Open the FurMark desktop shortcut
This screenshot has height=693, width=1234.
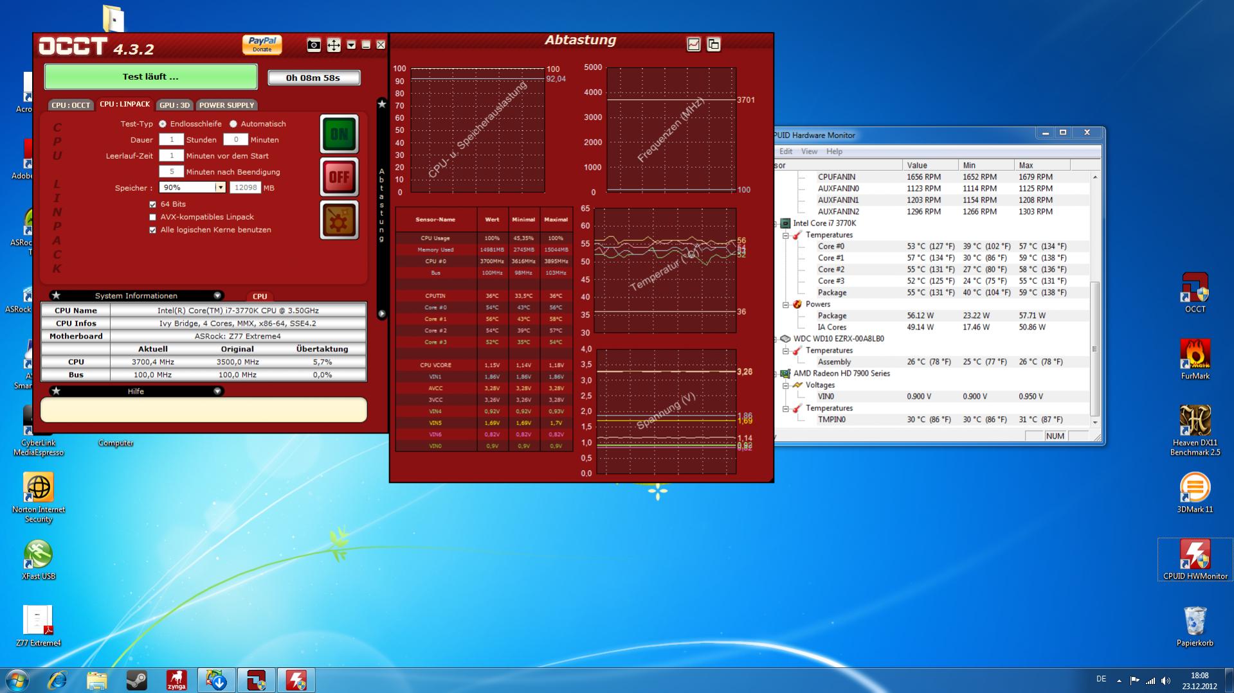(1195, 360)
